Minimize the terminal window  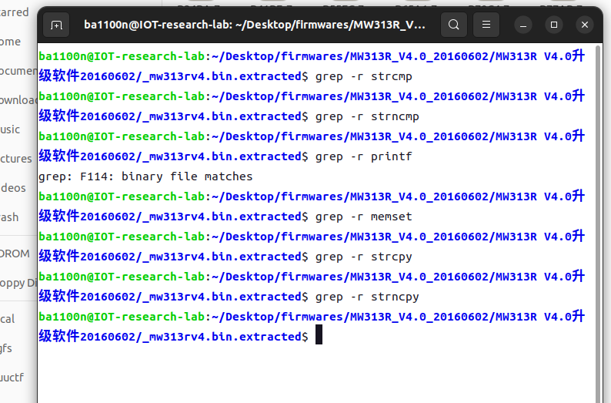523,25
